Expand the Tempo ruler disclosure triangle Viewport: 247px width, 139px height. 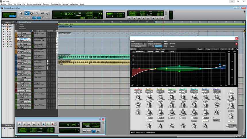(17, 24)
